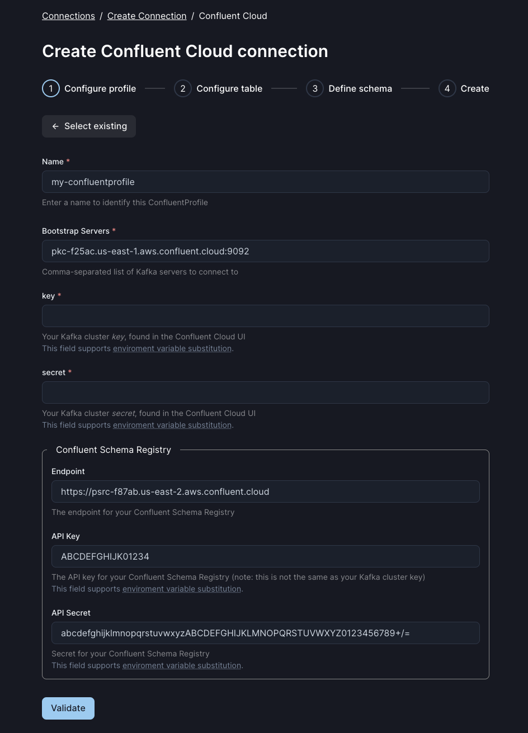Open environment variable substitution link under API Key
This screenshot has height=733, width=528.
(182, 589)
